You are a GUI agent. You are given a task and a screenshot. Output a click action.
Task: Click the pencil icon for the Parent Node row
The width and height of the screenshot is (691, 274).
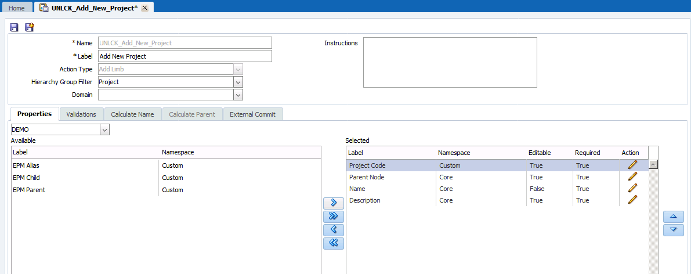coord(632,176)
